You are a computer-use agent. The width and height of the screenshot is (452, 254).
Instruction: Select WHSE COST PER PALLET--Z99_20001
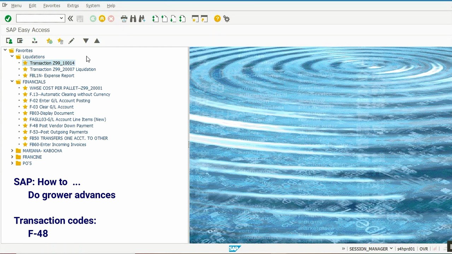click(66, 88)
